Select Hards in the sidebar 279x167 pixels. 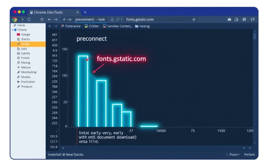pyautogui.click(x=19, y=25)
